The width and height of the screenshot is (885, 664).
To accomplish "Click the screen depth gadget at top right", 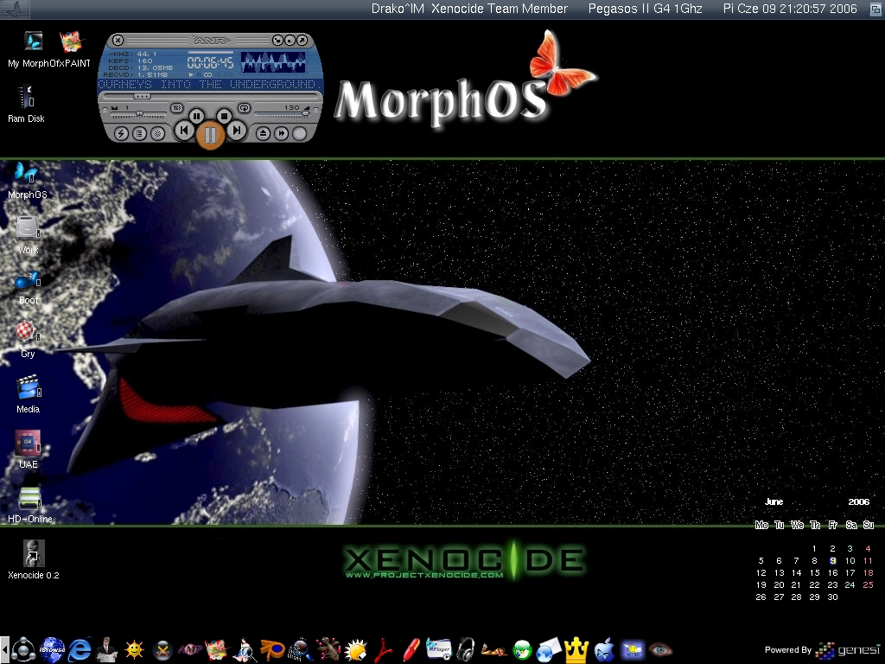I will tap(875, 9).
